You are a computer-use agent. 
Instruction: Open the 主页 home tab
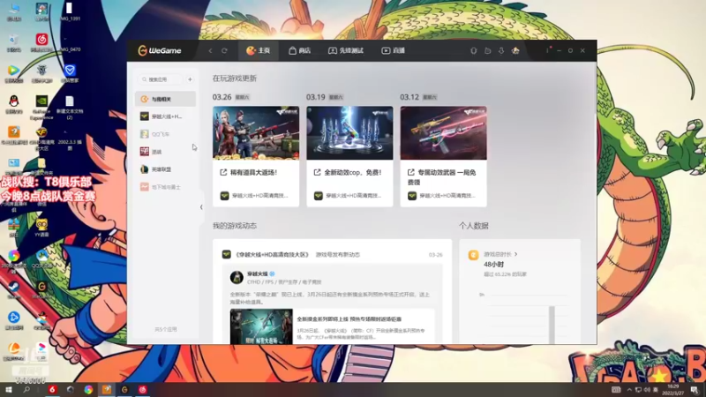[258, 50]
